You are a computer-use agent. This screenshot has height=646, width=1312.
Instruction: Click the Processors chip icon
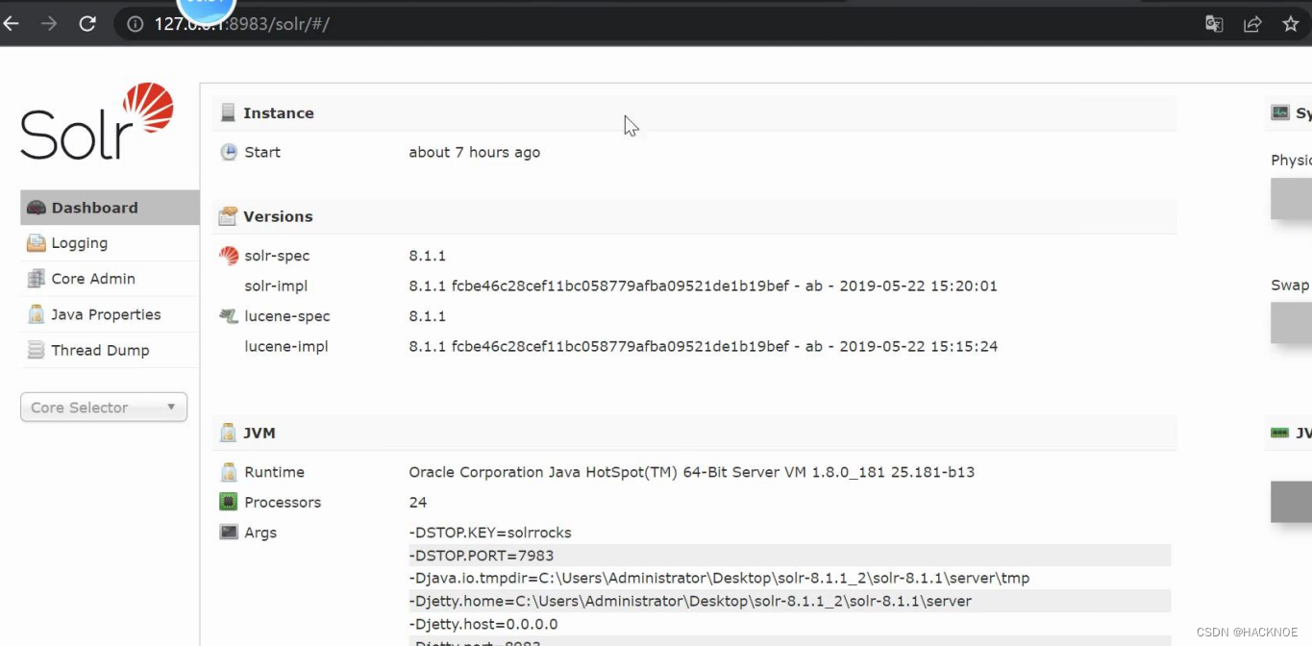pyautogui.click(x=229, y=502)
